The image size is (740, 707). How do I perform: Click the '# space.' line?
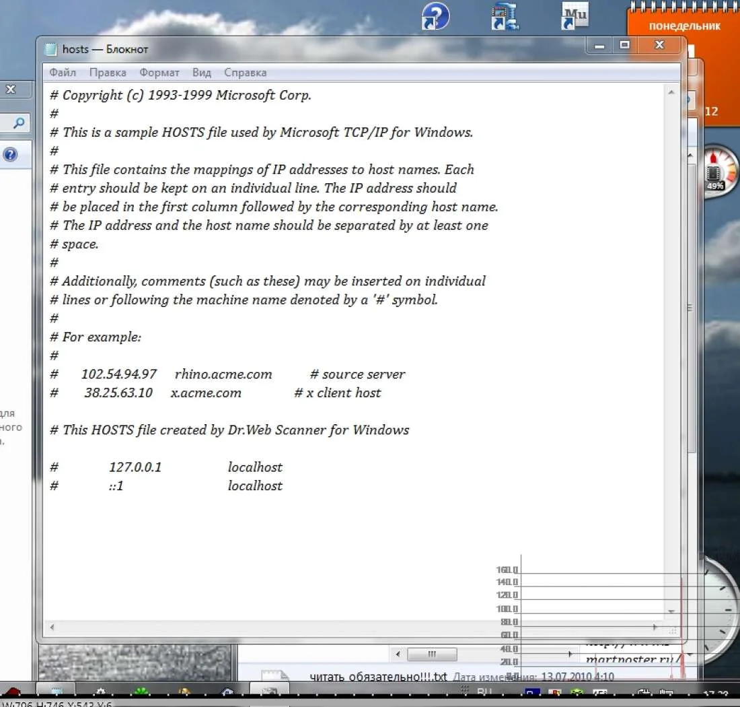pyautogui.click(x=75, y=244)
